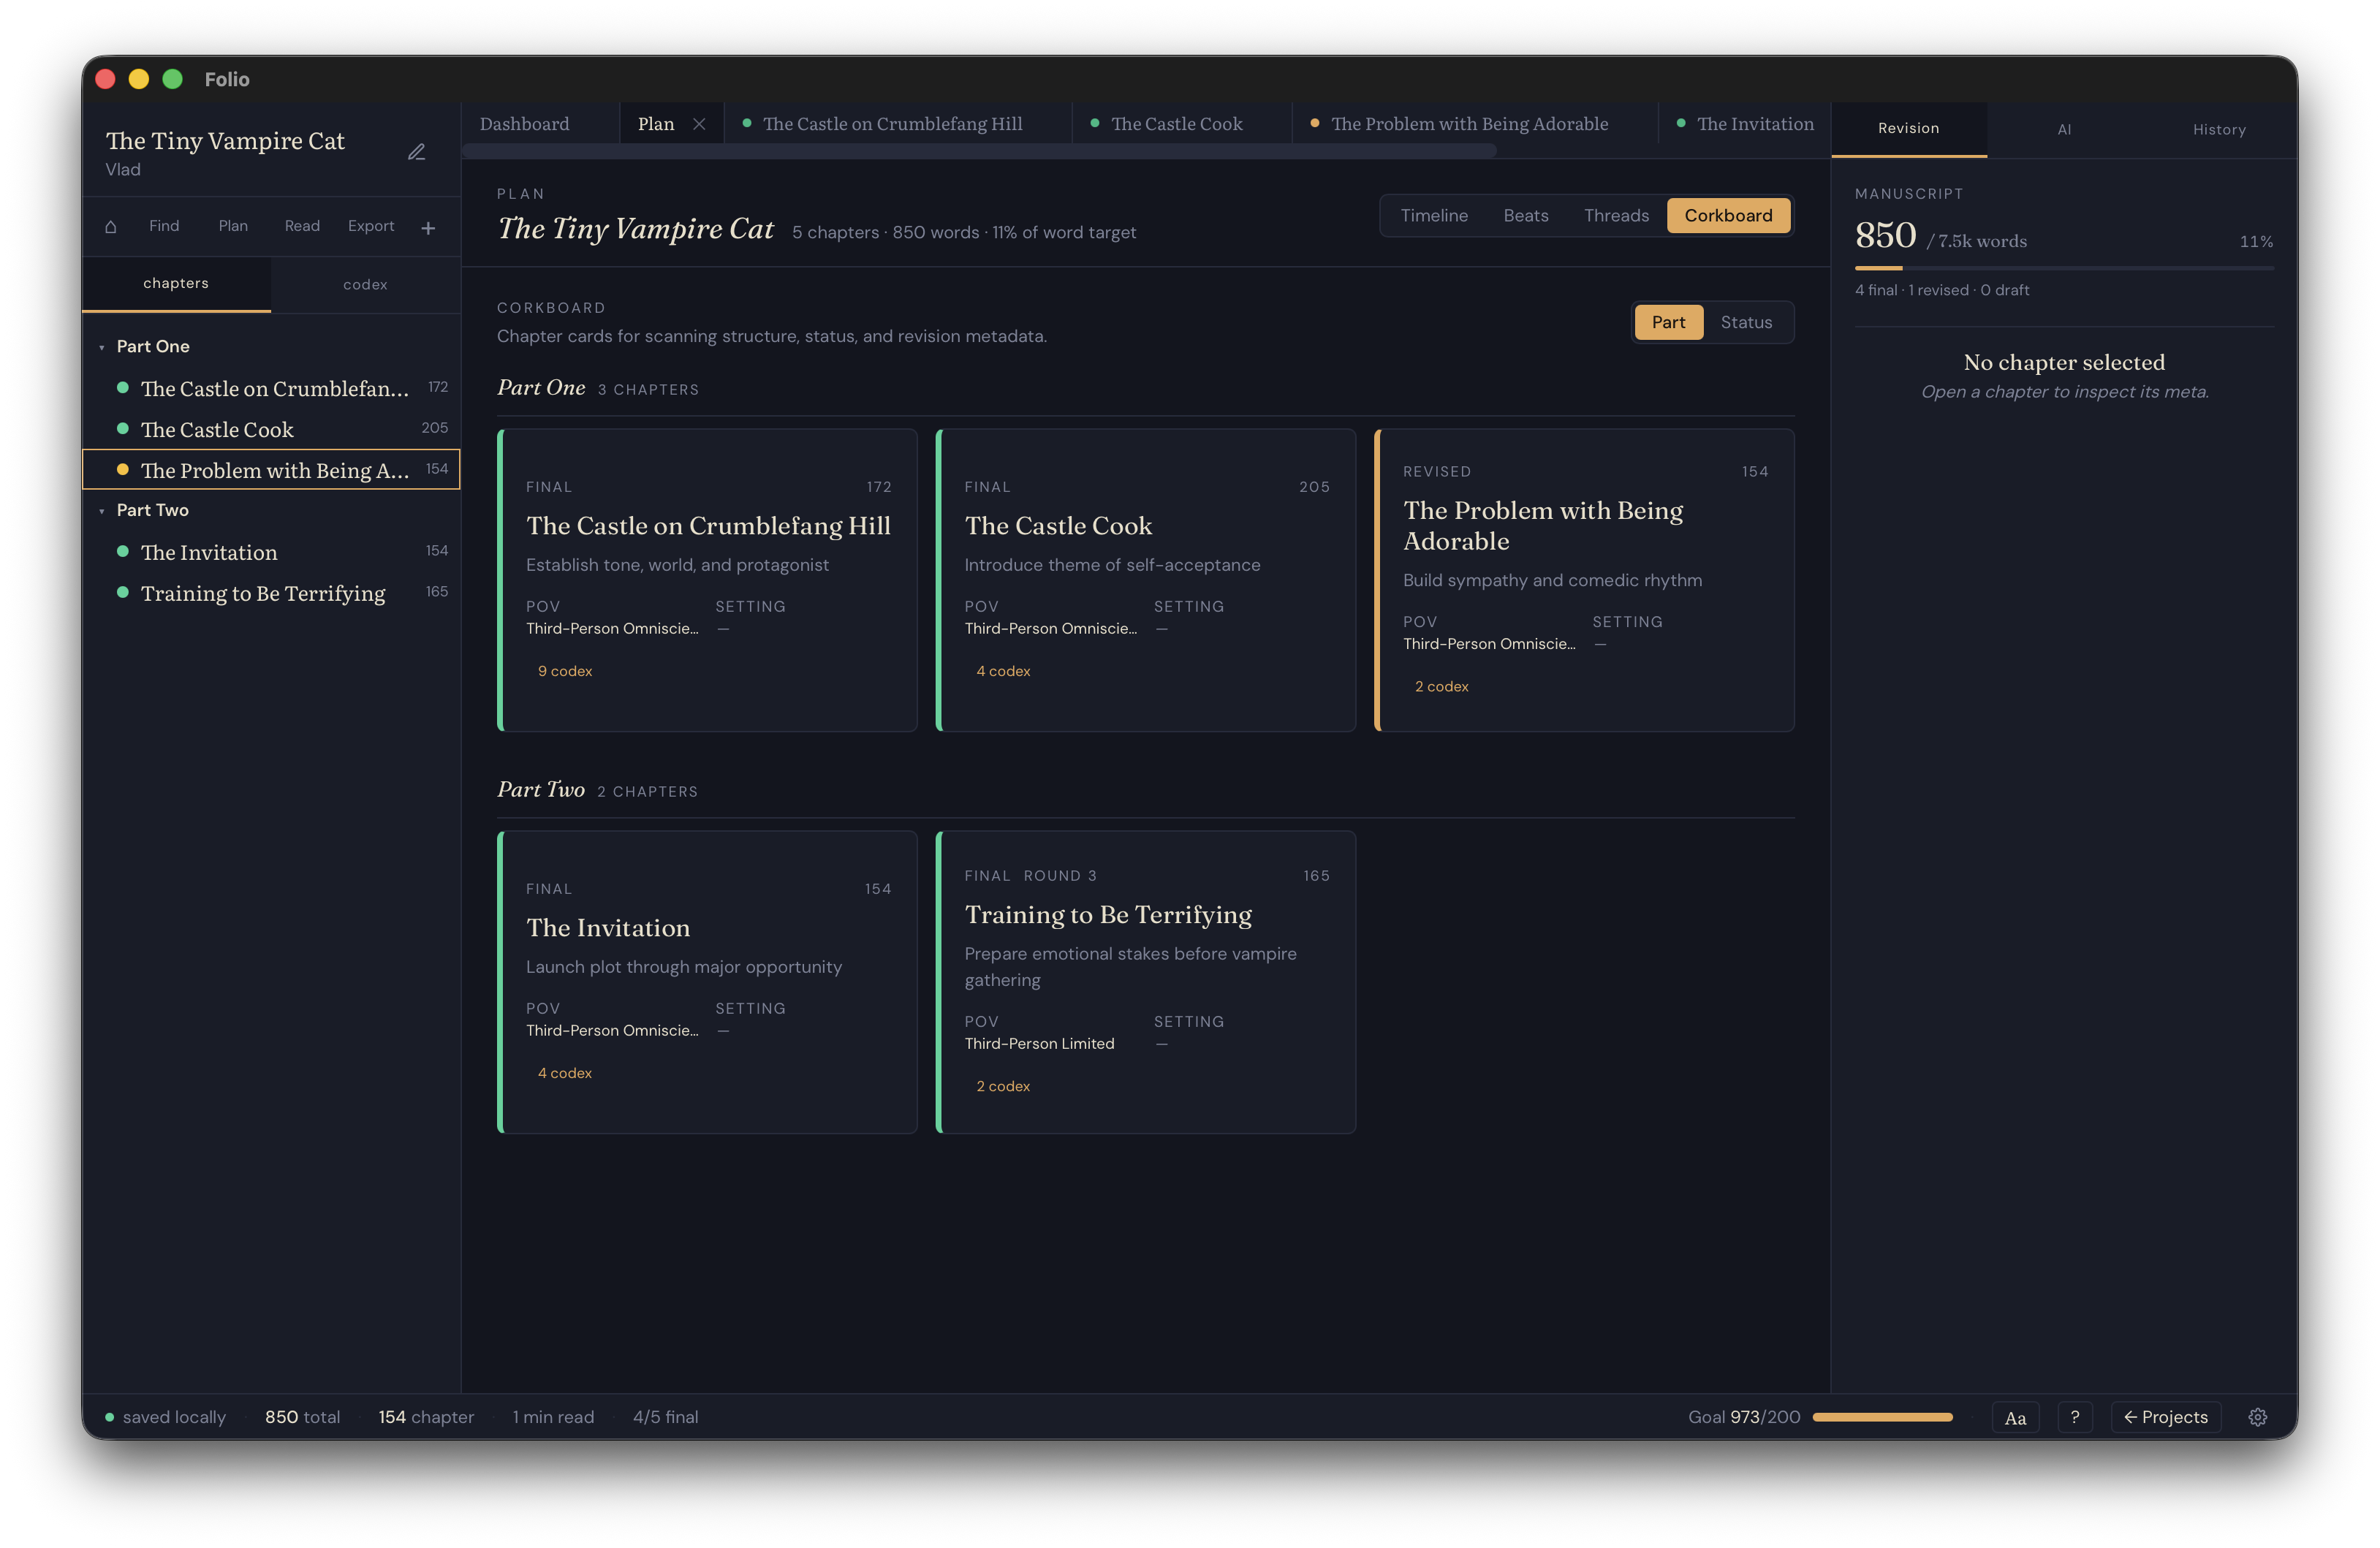Click '154 chapter' in the status bar

426,1417
